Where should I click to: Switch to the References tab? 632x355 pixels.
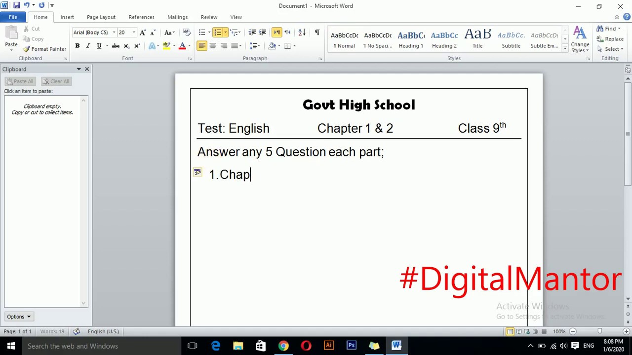[141, 17]
